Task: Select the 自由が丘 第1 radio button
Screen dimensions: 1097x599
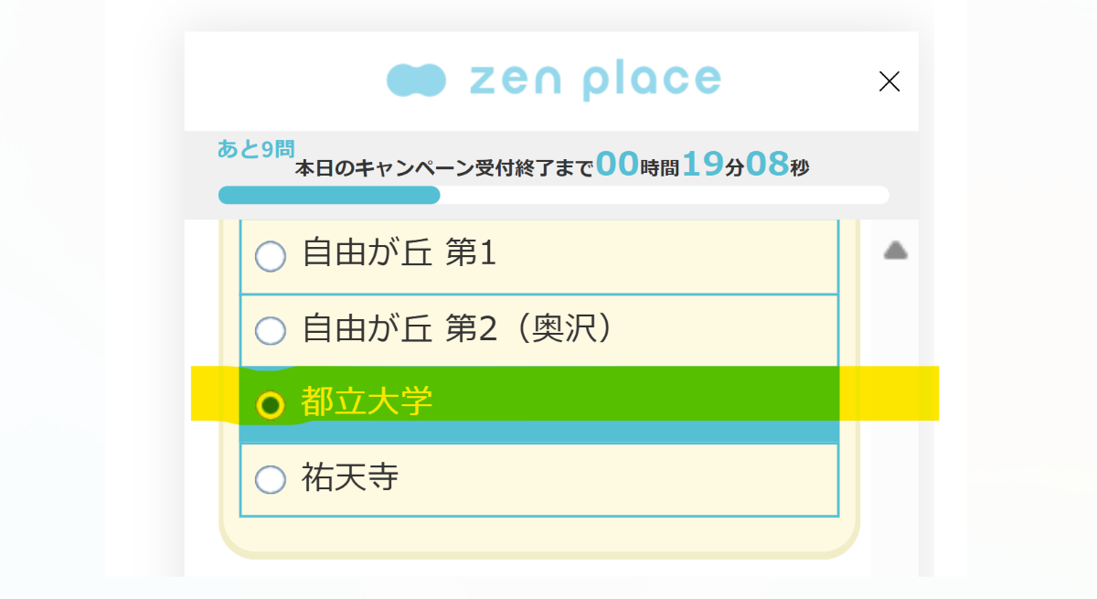Action: click(270, 257)
